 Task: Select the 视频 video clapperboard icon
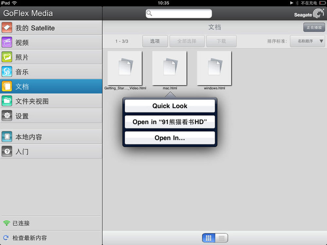coord(7,42)
